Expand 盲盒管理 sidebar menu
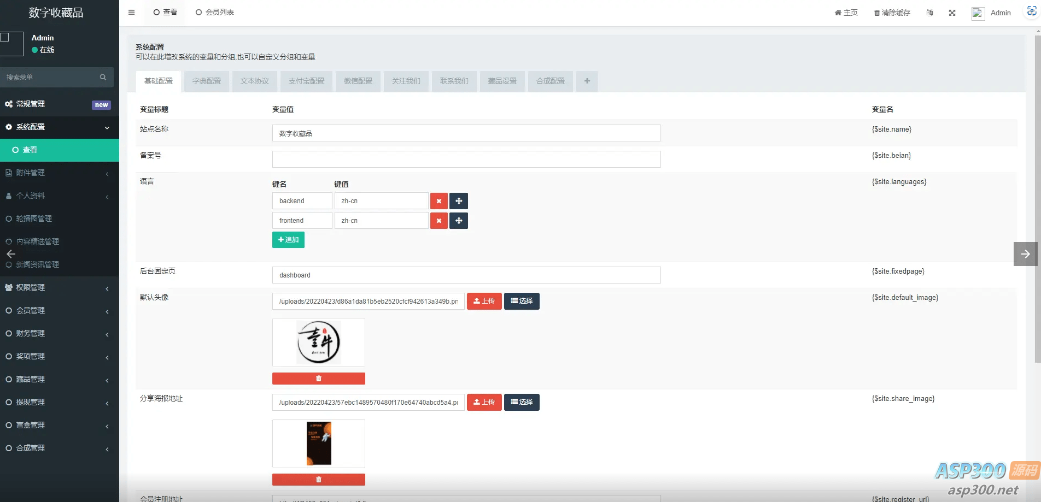 pos(60,425)
